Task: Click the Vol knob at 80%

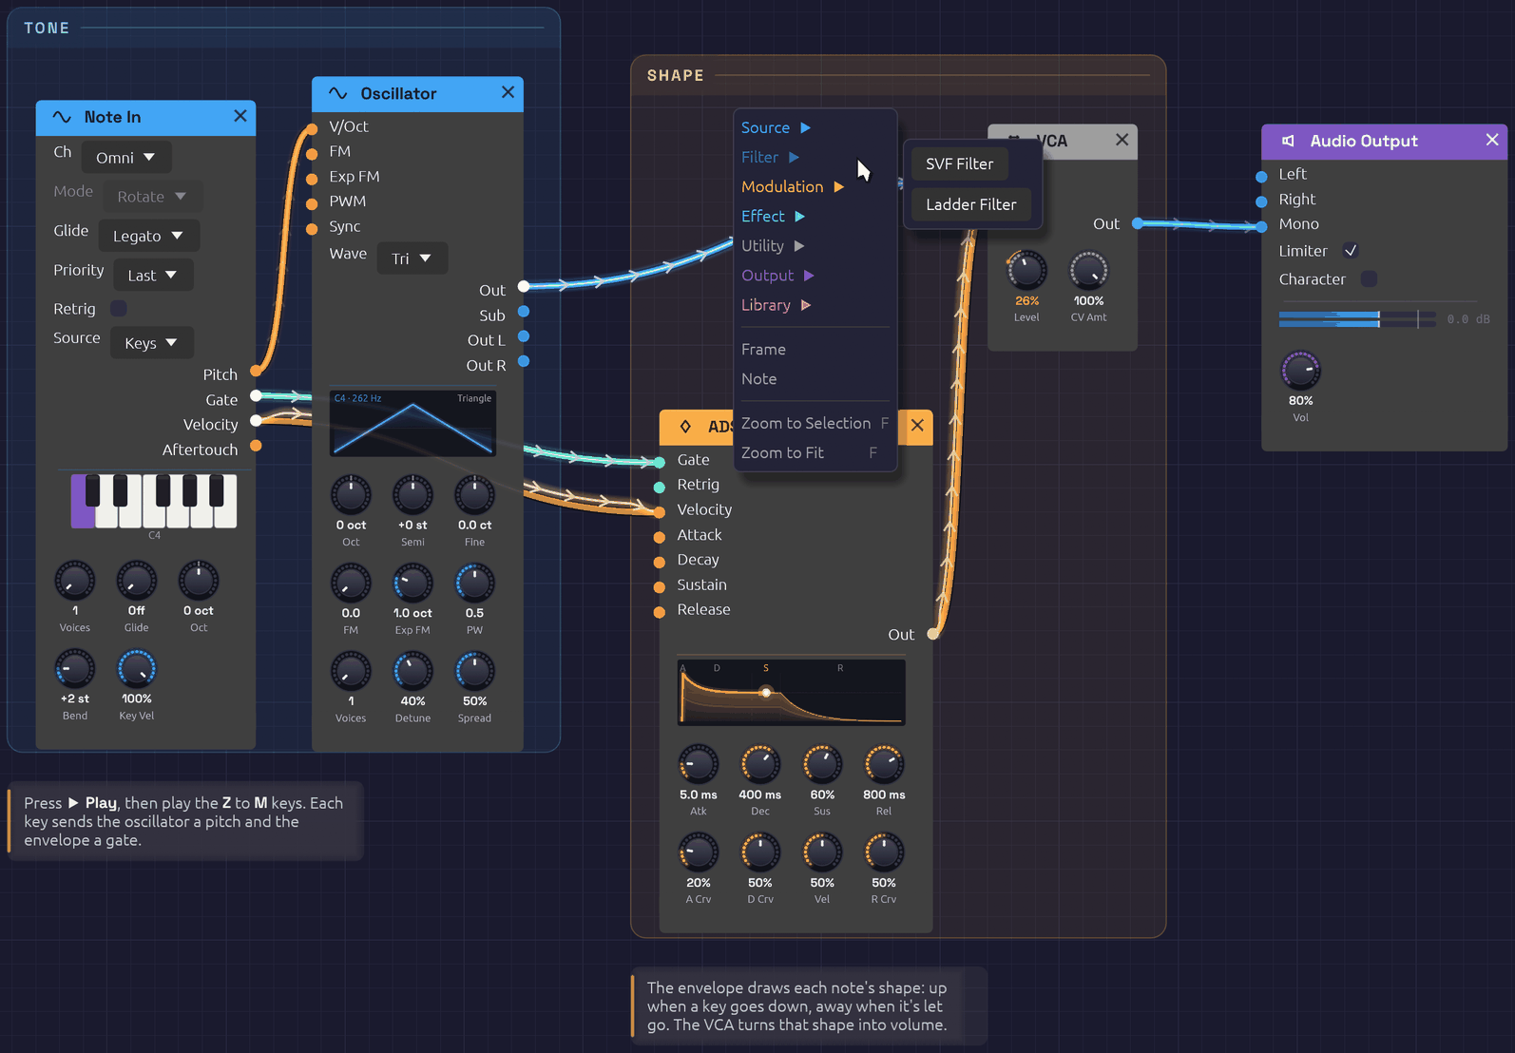Action: point(1300,371)
